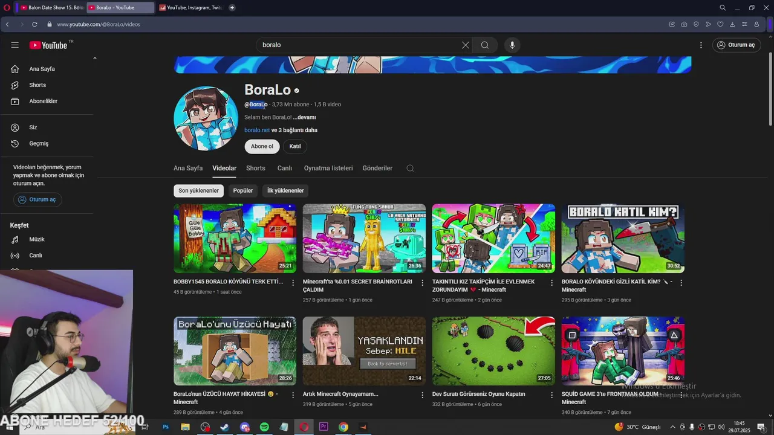
Task: Switch to channel Ana Sayfa tab
Action: click(188, 168)
